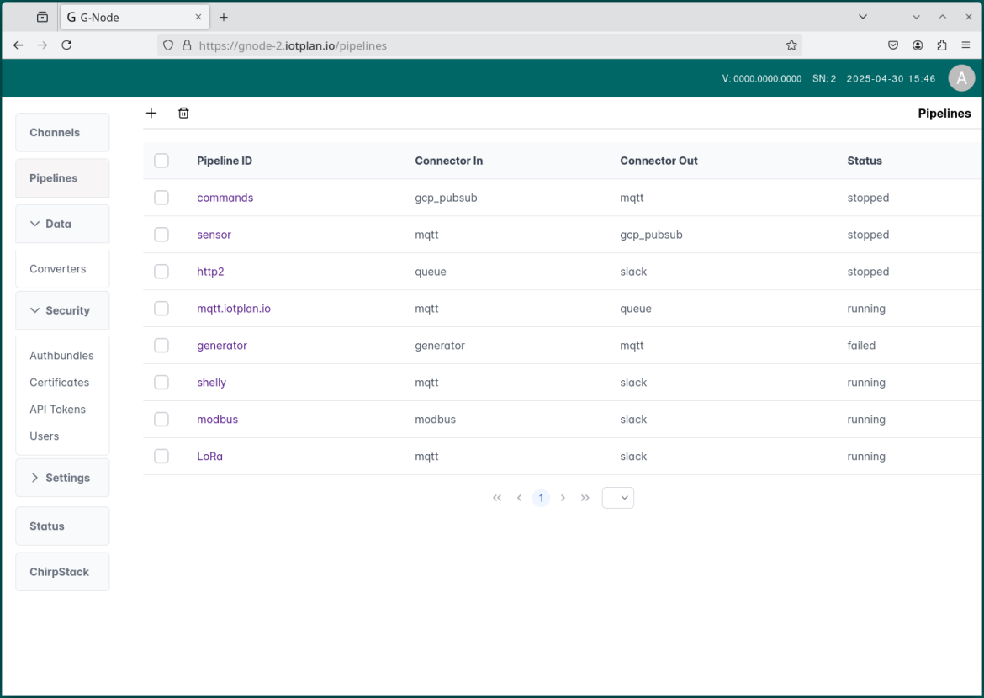Open API Tokens in the sidebar

(58, 410)
